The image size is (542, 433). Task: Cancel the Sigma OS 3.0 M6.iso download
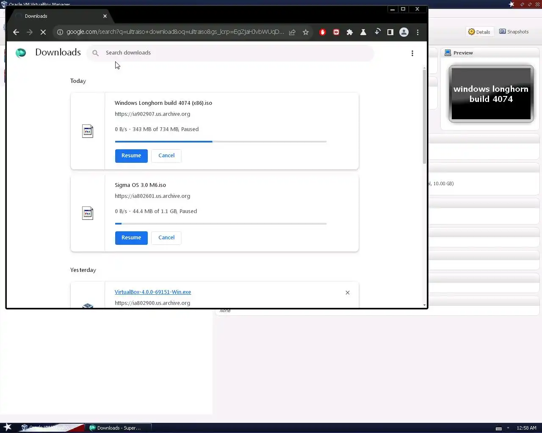(x=166, y=238)
